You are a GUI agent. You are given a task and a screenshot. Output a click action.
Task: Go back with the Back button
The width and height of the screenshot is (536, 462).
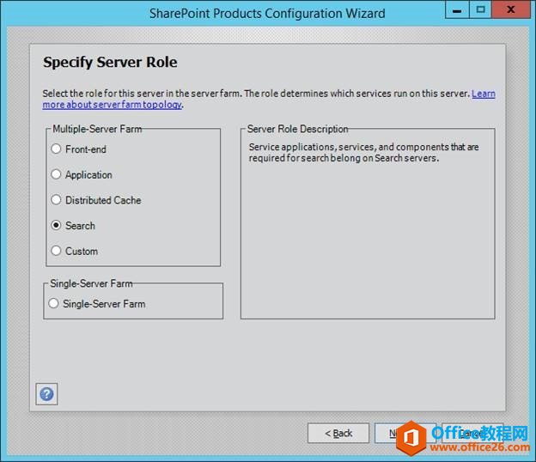point(338,433)
